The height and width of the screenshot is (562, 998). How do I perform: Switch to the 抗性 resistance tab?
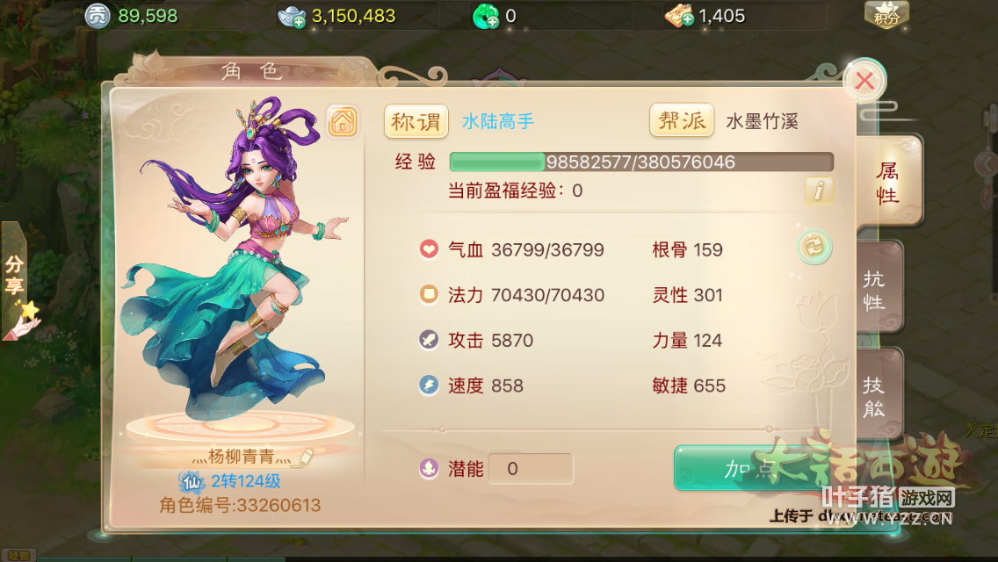[x=879, y=288]
